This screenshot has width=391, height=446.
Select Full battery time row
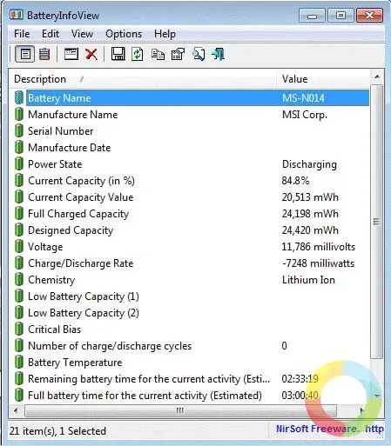coord(192,396)
